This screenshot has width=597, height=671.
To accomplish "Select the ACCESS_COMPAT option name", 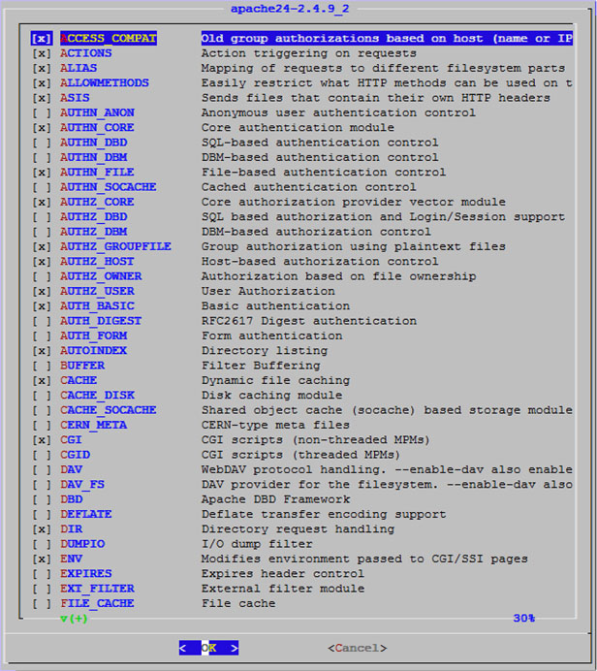I will click(109, 39).
